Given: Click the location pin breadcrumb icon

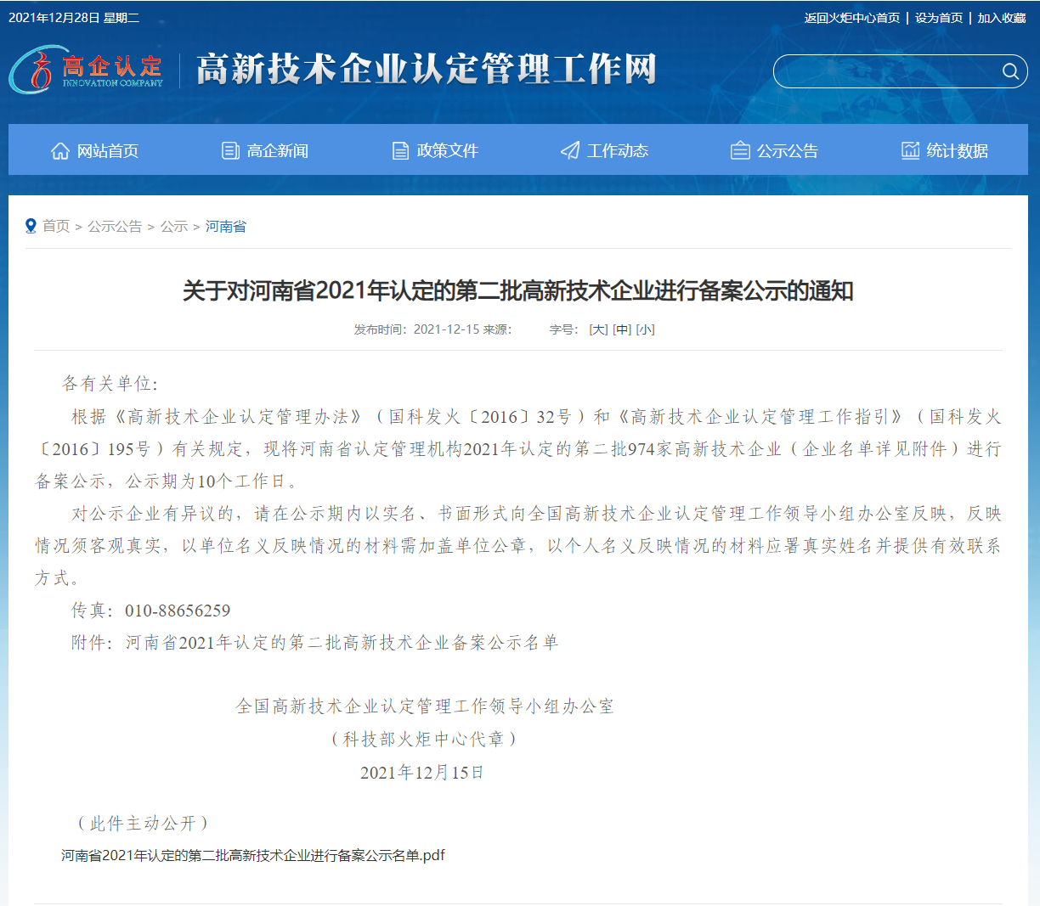Looking at the screenshot, I should tap(31, 226).
